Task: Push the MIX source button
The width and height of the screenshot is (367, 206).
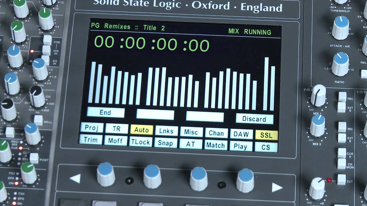Action: pyautogui.click(x=342, y=127)
